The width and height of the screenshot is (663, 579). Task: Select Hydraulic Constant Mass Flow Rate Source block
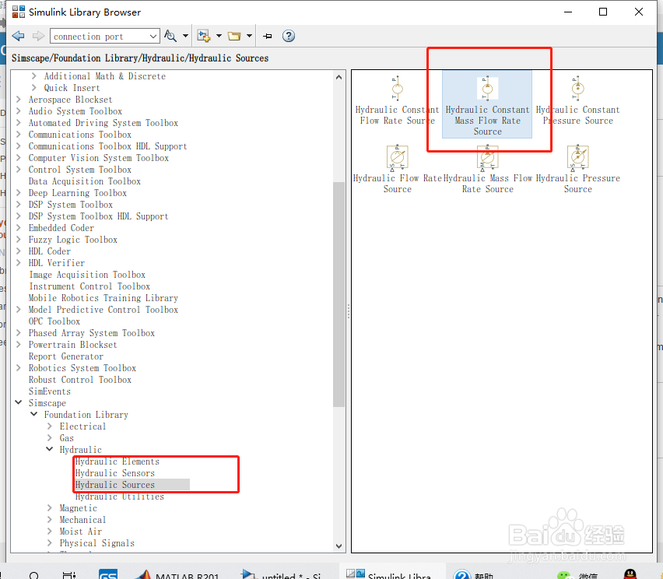pyautogui.click(x=487, y=105)
